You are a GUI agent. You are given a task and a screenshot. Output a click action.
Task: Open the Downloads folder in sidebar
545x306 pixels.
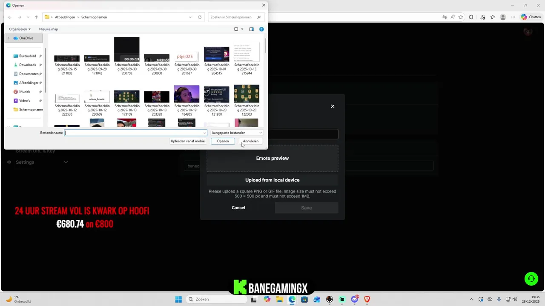pyautogui.click(x=27, y=65)
